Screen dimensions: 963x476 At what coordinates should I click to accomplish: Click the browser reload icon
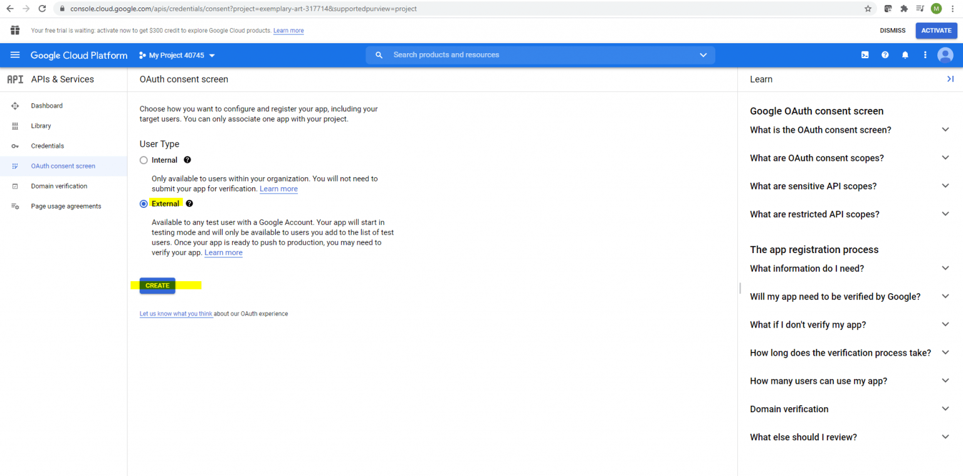[x=42, y=9]
